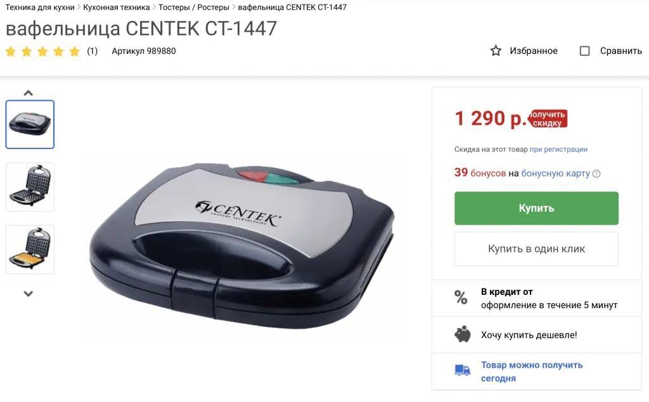The width and height of the screenshot is (649, 402).
Task: Go to Кухонная техника breadcrumb
Action: pyautogui.click(x=117, y=8)
